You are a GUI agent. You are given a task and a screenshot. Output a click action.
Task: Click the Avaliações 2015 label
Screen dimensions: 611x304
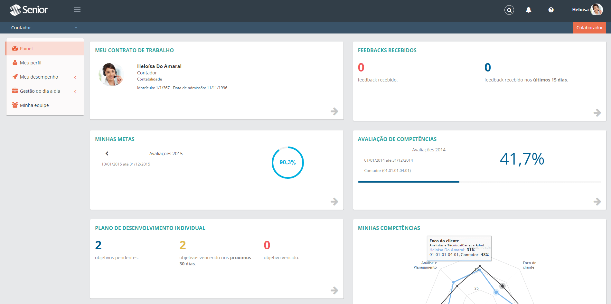[x=166, y=154]
